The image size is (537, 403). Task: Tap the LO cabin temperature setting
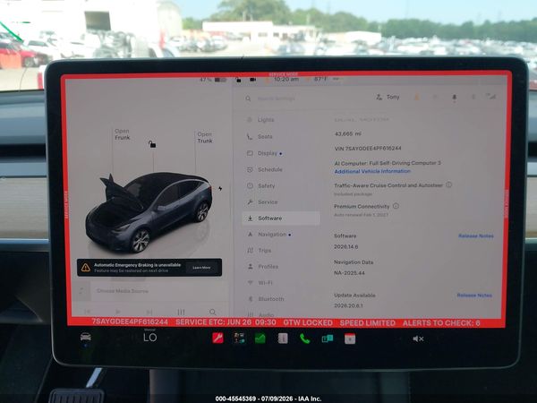point(150,338)
